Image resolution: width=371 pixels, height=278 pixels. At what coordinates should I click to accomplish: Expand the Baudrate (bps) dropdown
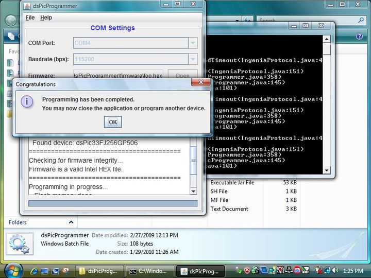(193, 59)
